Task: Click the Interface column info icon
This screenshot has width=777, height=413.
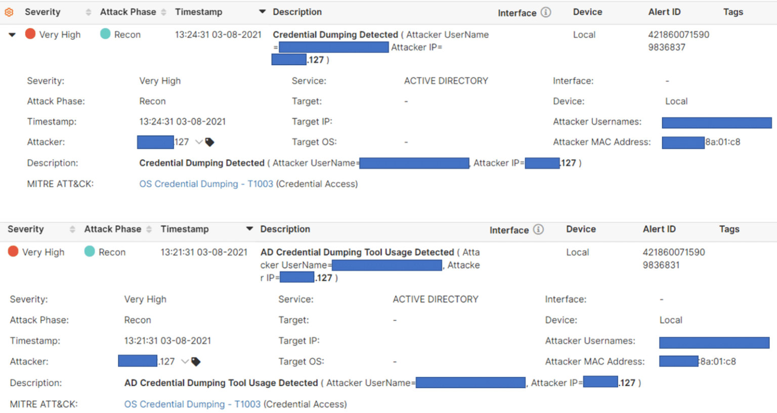Action: point(546,12)
